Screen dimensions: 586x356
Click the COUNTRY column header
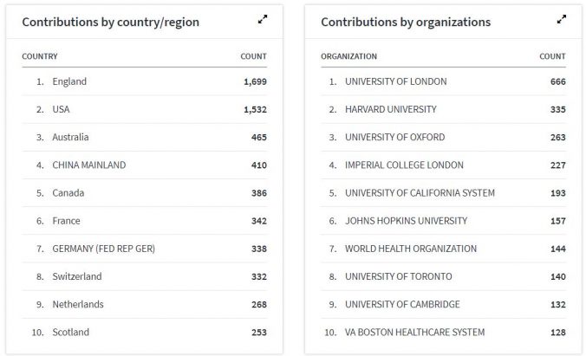point(40,56)
